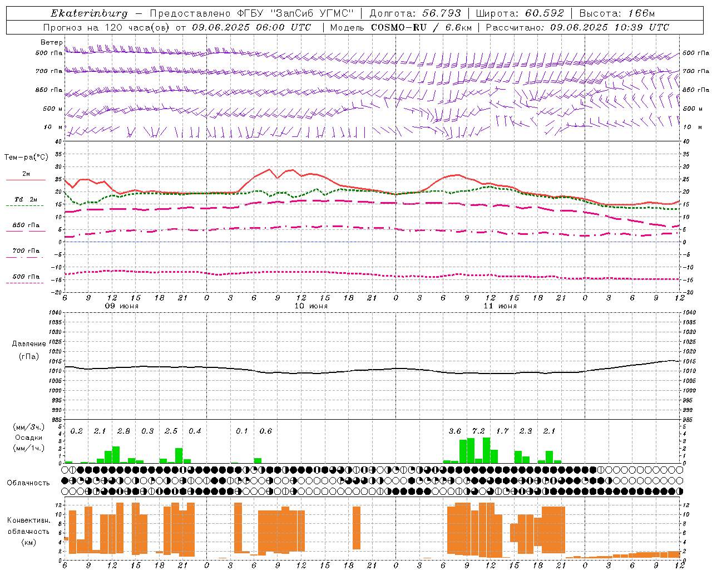Click the Ekaterinburg station title
This screenshot has height=570, width=712.
(89, 13)
